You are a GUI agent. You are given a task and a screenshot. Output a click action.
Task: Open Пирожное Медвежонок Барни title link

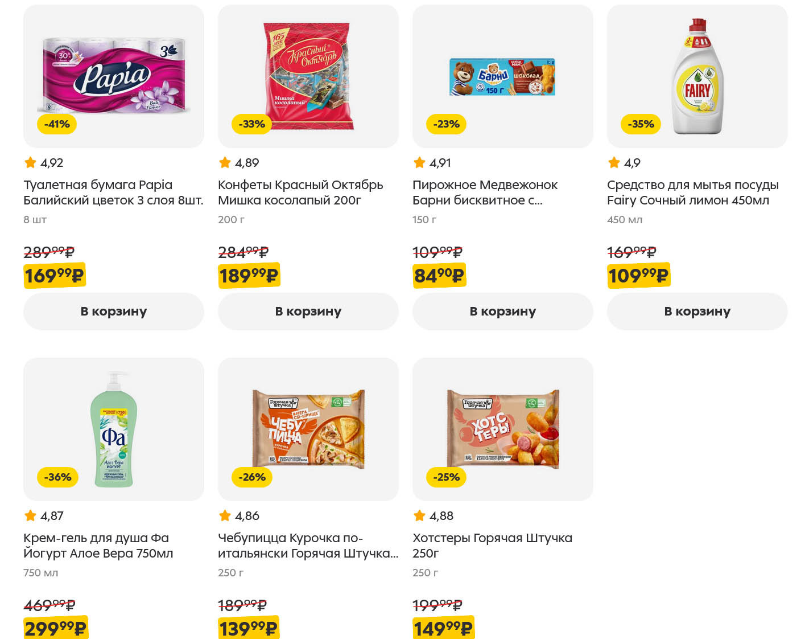[485, 192]
